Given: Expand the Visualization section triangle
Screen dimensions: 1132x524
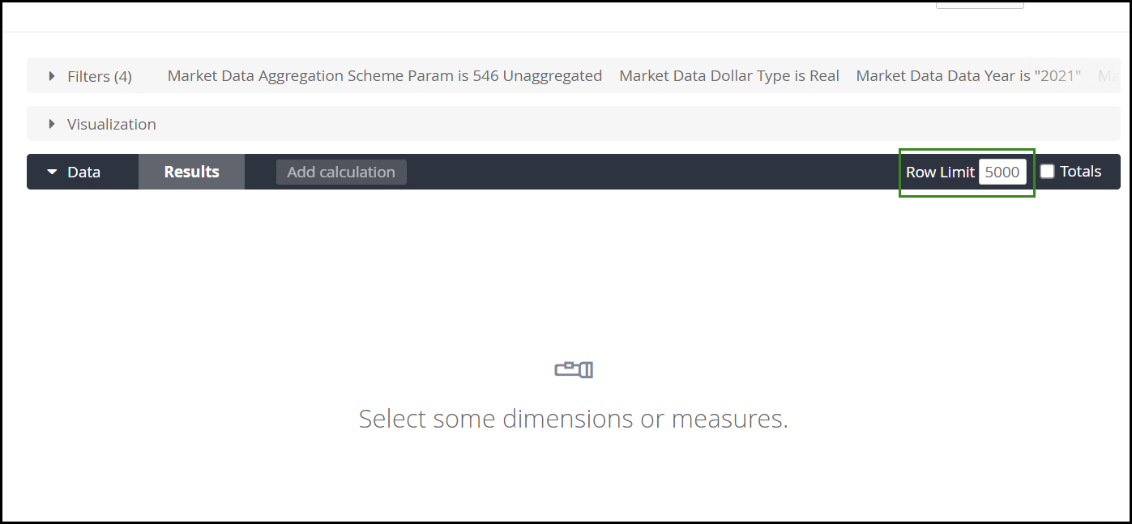Looking at the screenshot, I should [52, 124].
